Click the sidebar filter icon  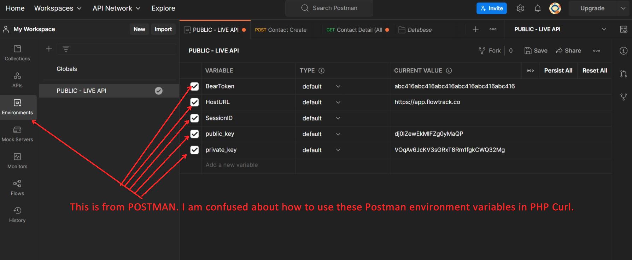point(66,49)
